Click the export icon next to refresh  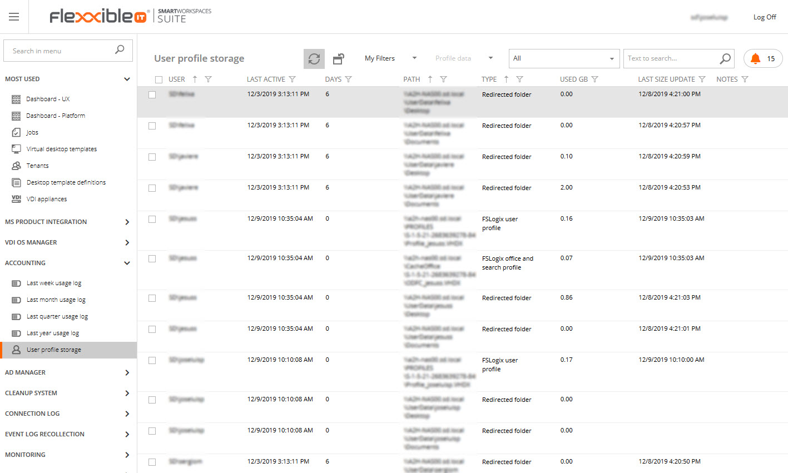(339, 58)
